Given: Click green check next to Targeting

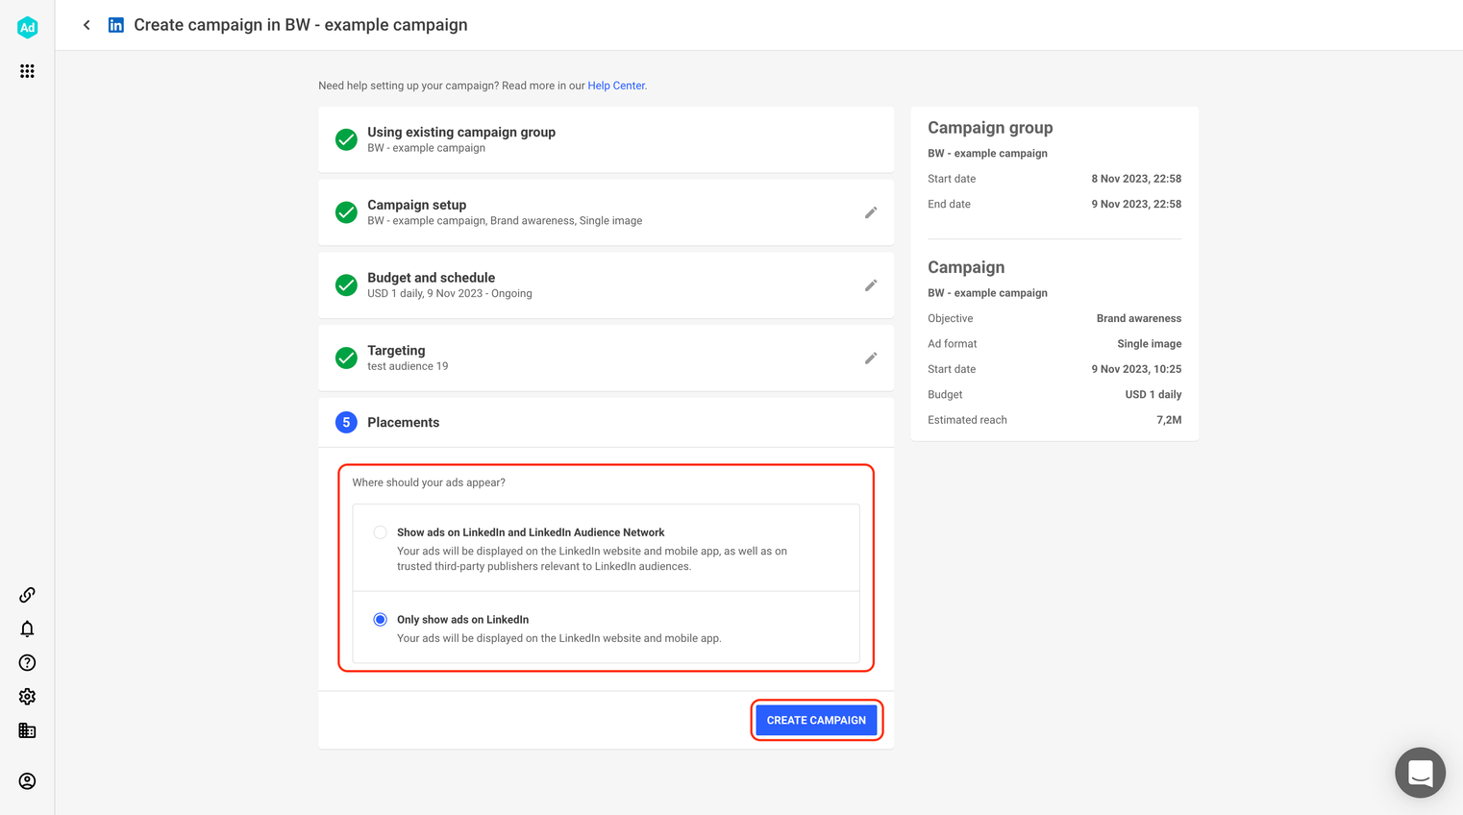Looking at the screenshot, I should (x=346, y=358).
